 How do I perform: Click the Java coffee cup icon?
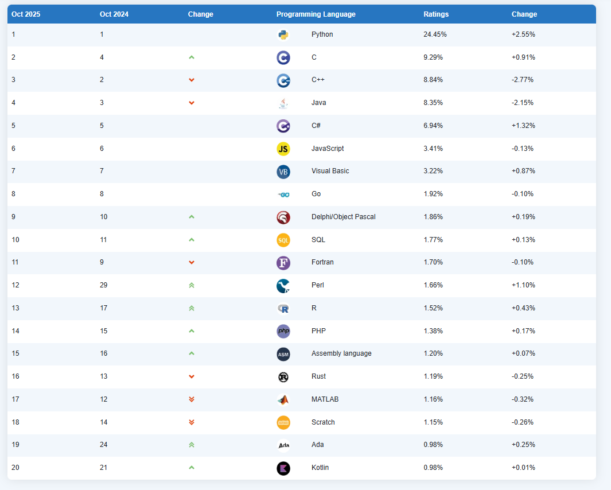coord(283,103)
